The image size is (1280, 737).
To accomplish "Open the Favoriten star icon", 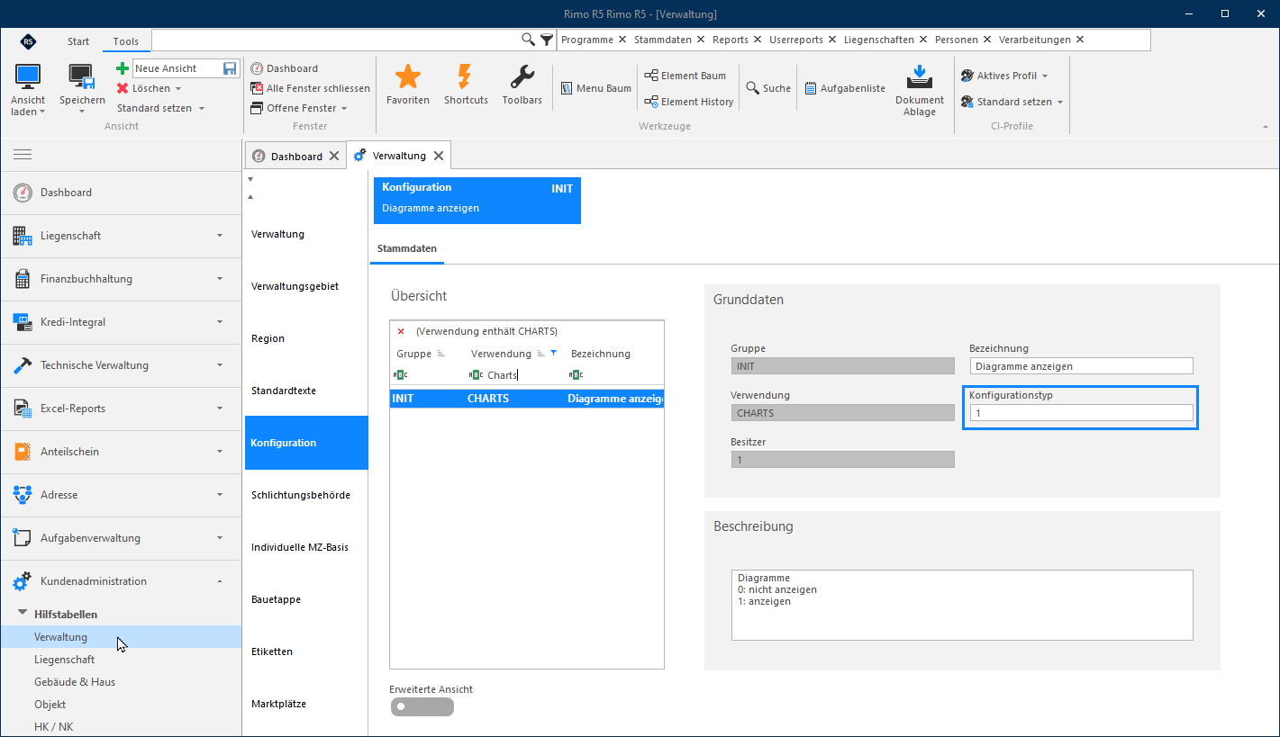I will tap(408, 77).
